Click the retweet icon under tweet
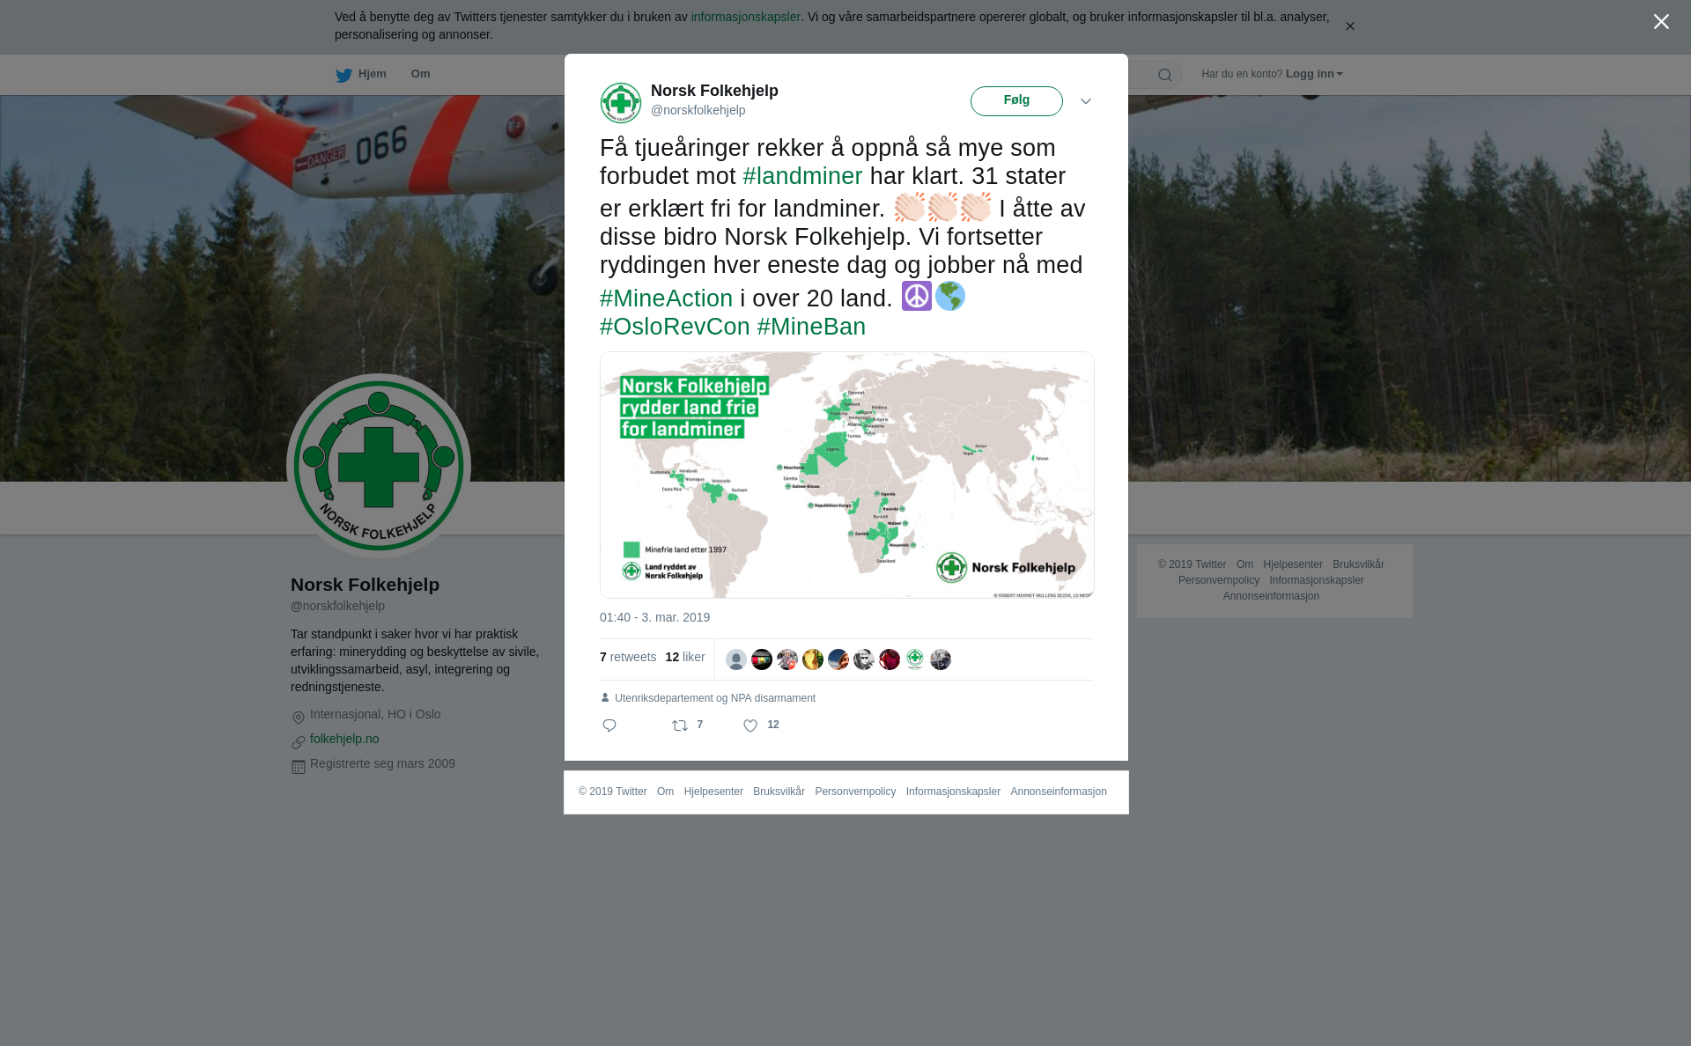Viewport: 1691px width, 1046px height. pyautogui.click(x=680, y=726)
